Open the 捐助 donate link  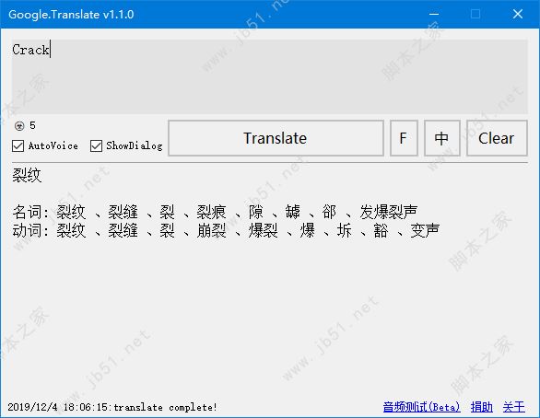pyautogui.click(x=481, y=407)
